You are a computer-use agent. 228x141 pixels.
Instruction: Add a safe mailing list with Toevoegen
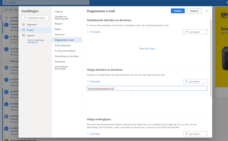94,134
